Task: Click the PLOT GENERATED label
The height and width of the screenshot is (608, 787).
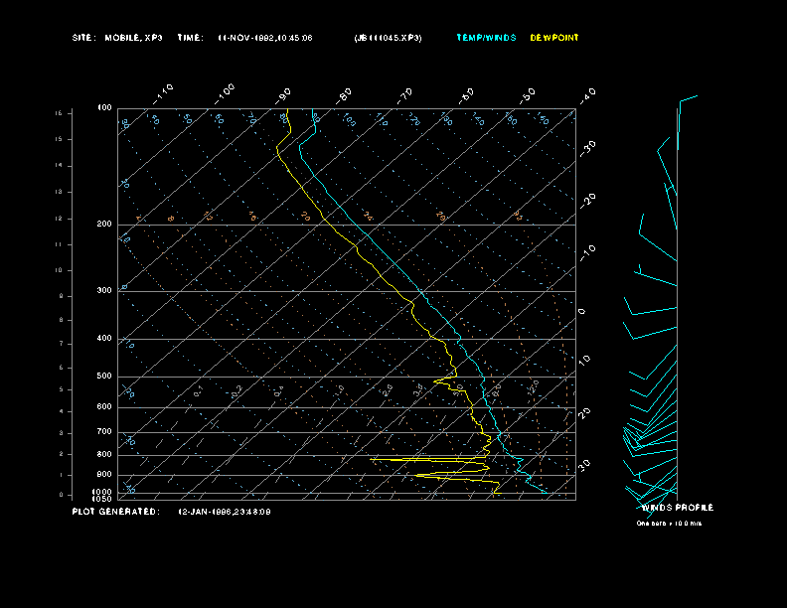Action: pyautogui.click(x=115, y=512)
